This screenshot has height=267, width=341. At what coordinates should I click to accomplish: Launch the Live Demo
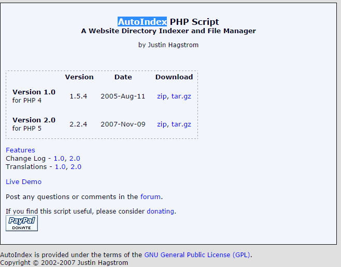point(23,182)
